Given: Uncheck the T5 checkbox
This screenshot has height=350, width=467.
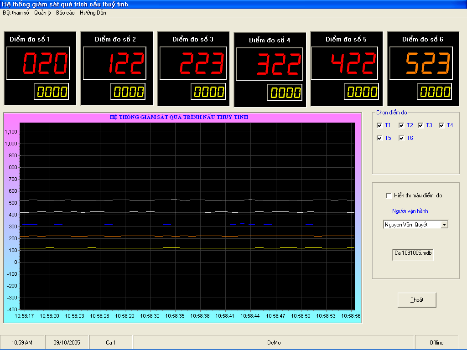Looking at the screenshot, I should point(379,138).
